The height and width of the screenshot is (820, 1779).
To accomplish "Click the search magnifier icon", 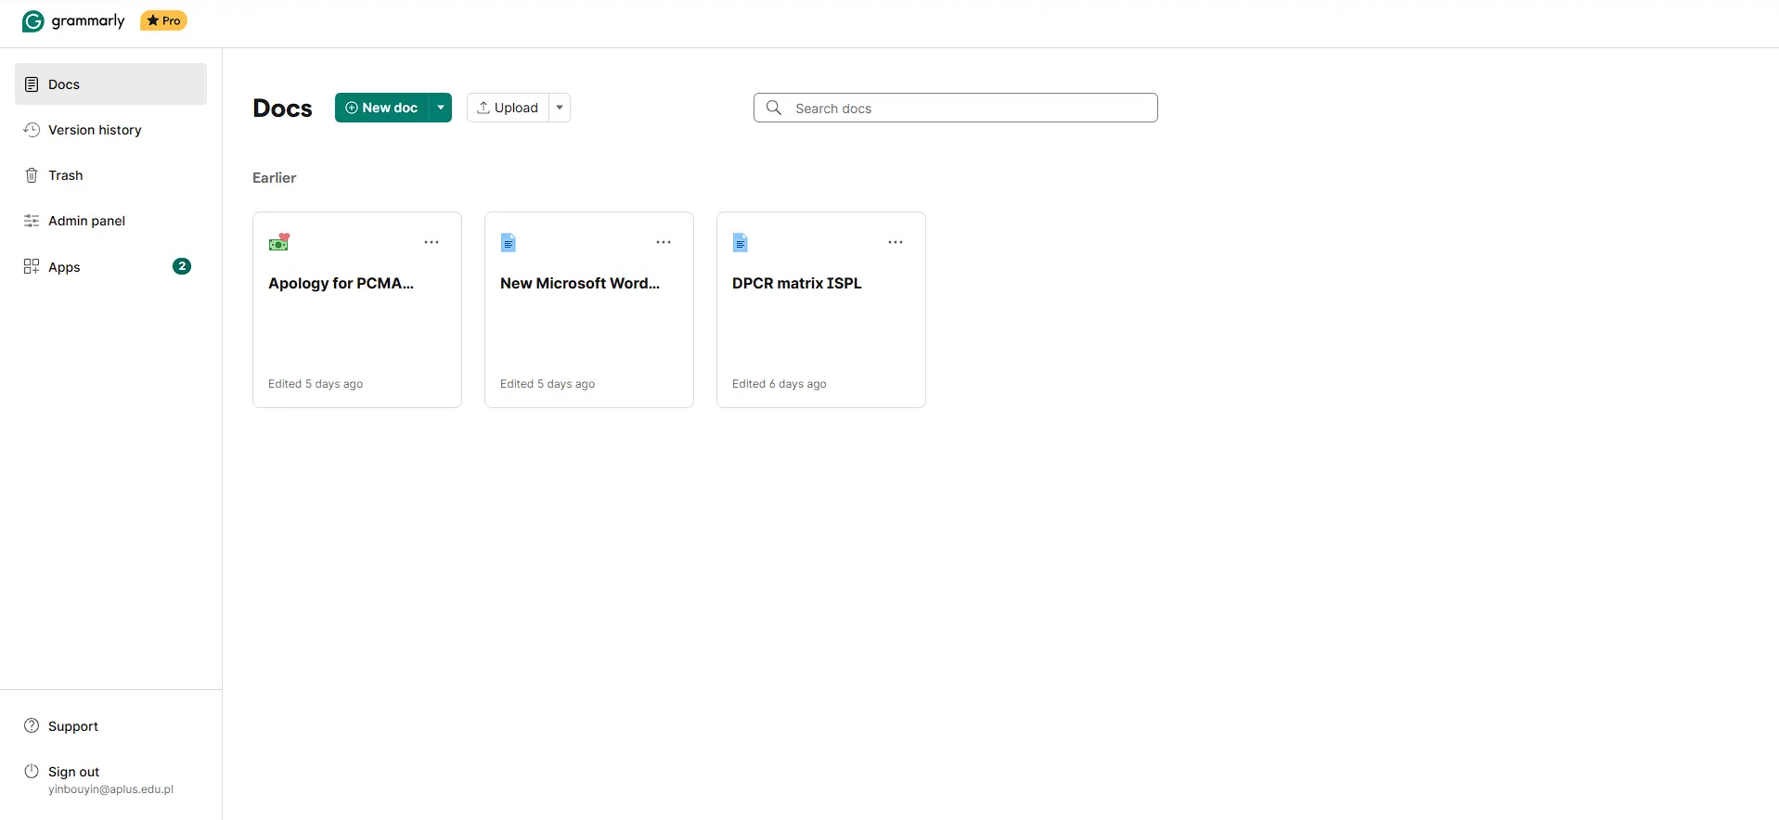I will pyautogui.click(x=774, y=108).
